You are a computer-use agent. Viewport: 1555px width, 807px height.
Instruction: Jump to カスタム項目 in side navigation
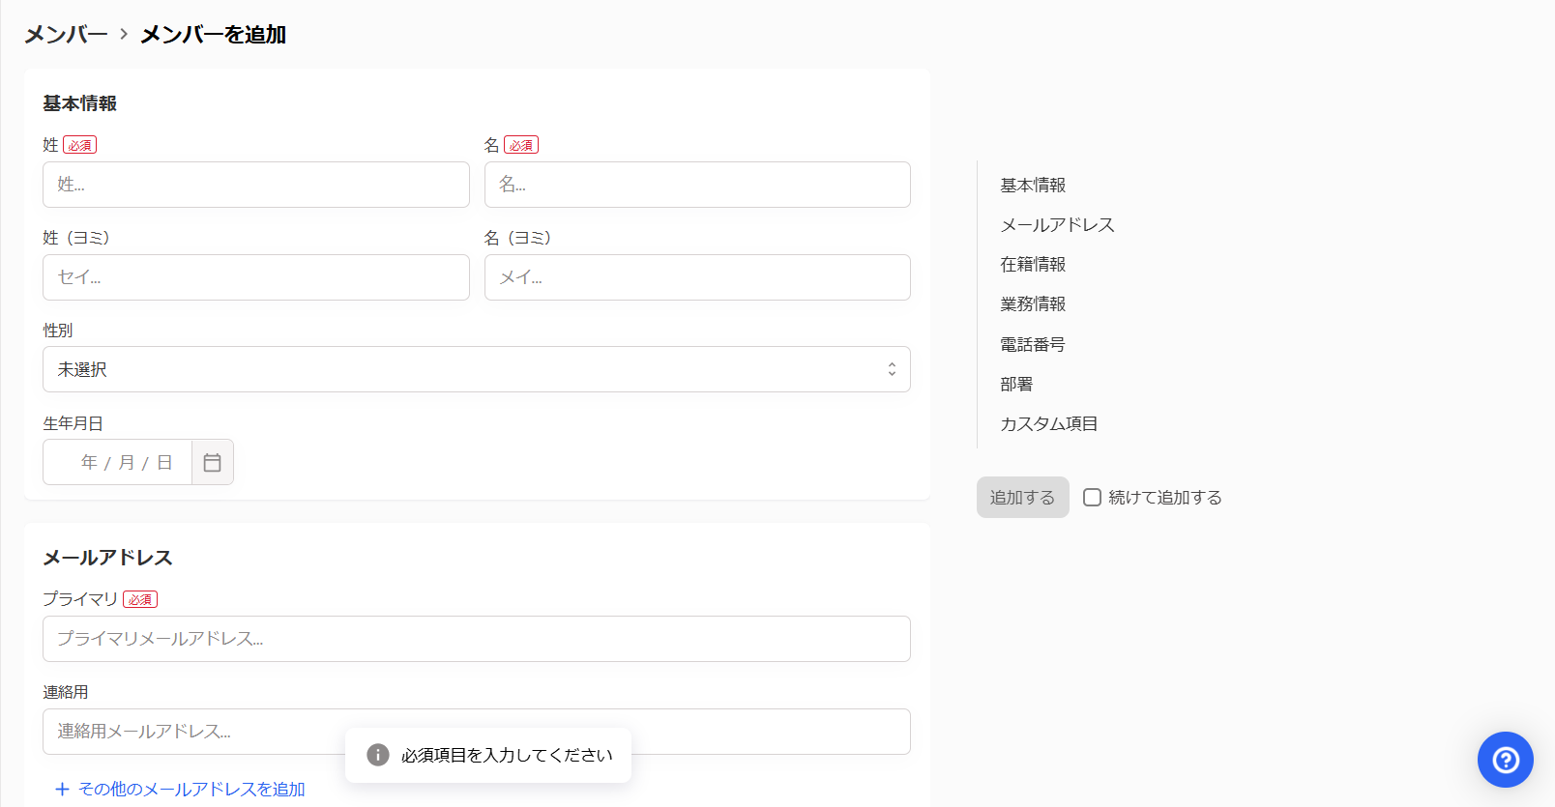tap(1049, 423)
